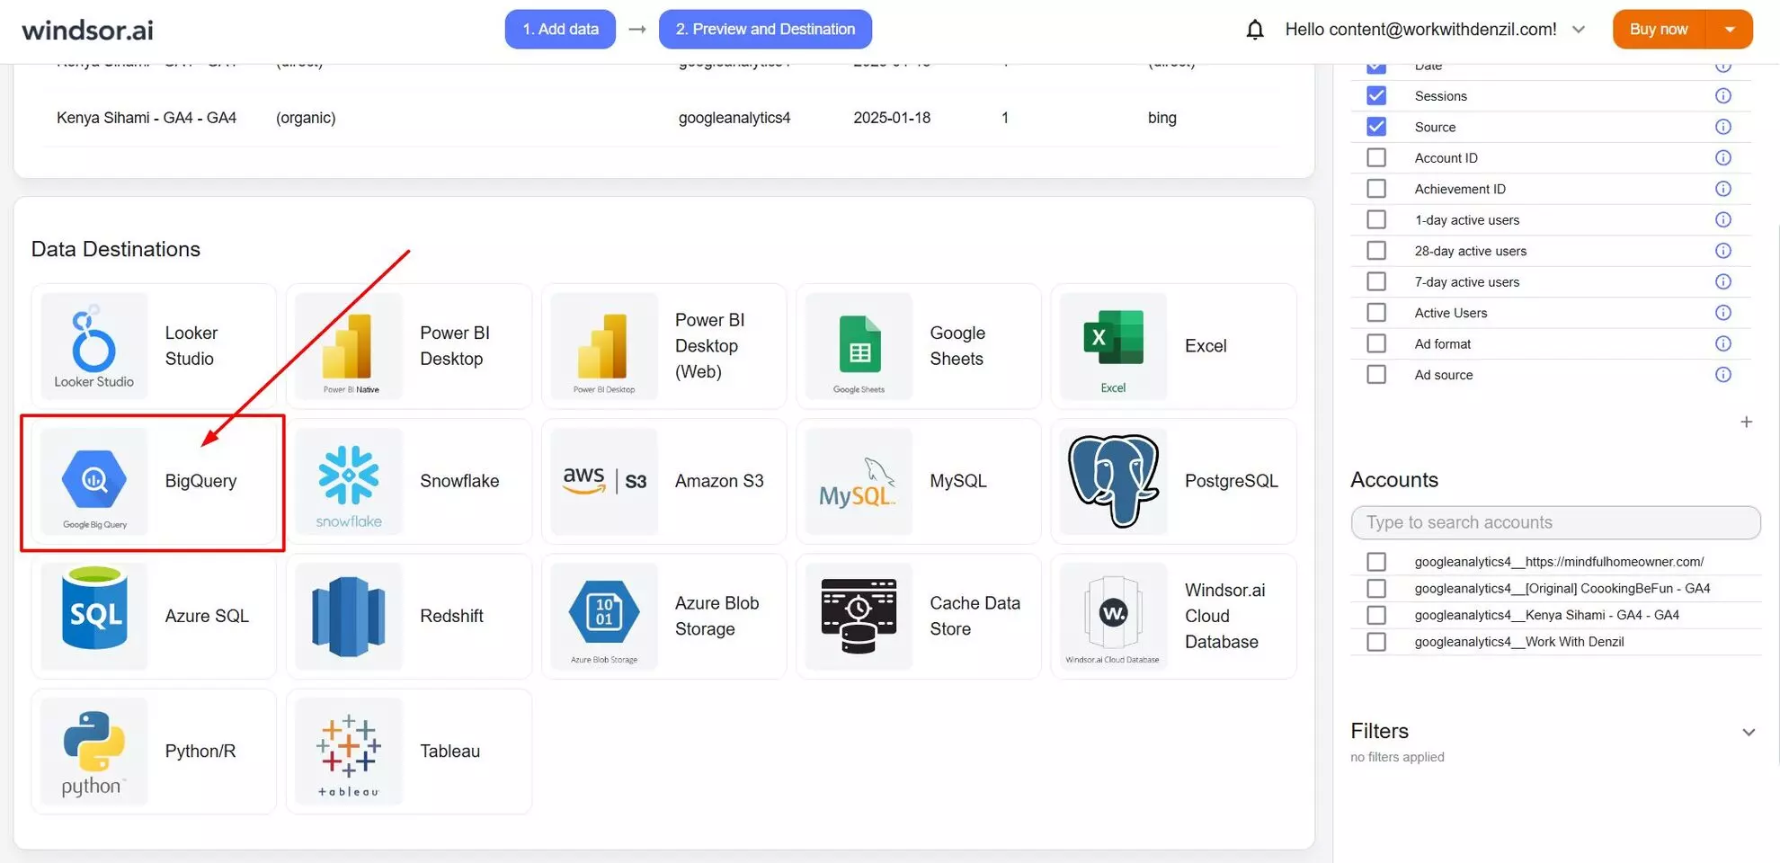This screenshot has height=863, width=1780.
Task: Uncheck the Sessions field
Action: (x=1375, y=95)
